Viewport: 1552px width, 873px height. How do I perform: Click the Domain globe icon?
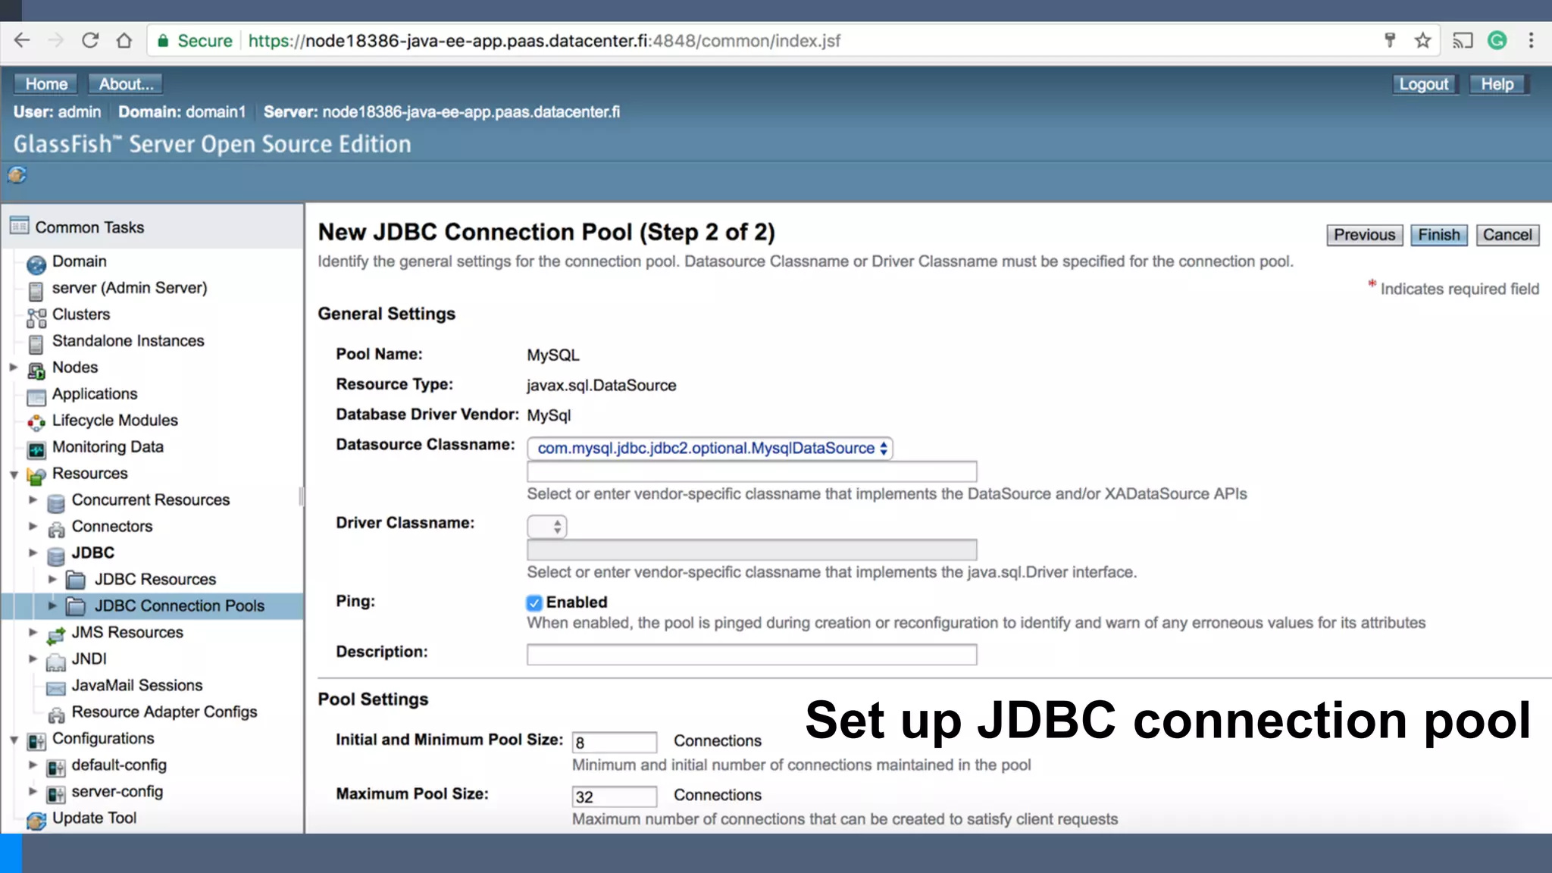pos(36,264)
